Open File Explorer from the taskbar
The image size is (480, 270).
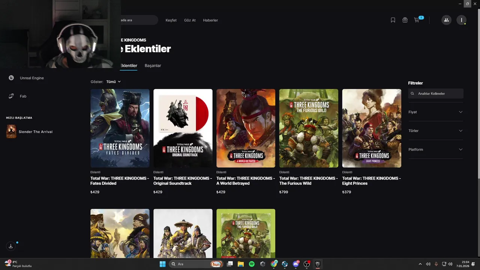point(241,264)
